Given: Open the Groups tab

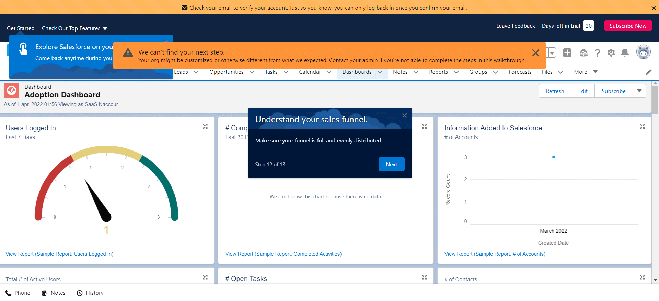Looking at the screenshot, I should point(478,72).
